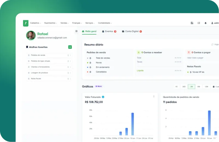Viewport: 219px width, 142px height.
Task: Open options dots for Notas fiscais shortcut
Action: coord(70,79)
